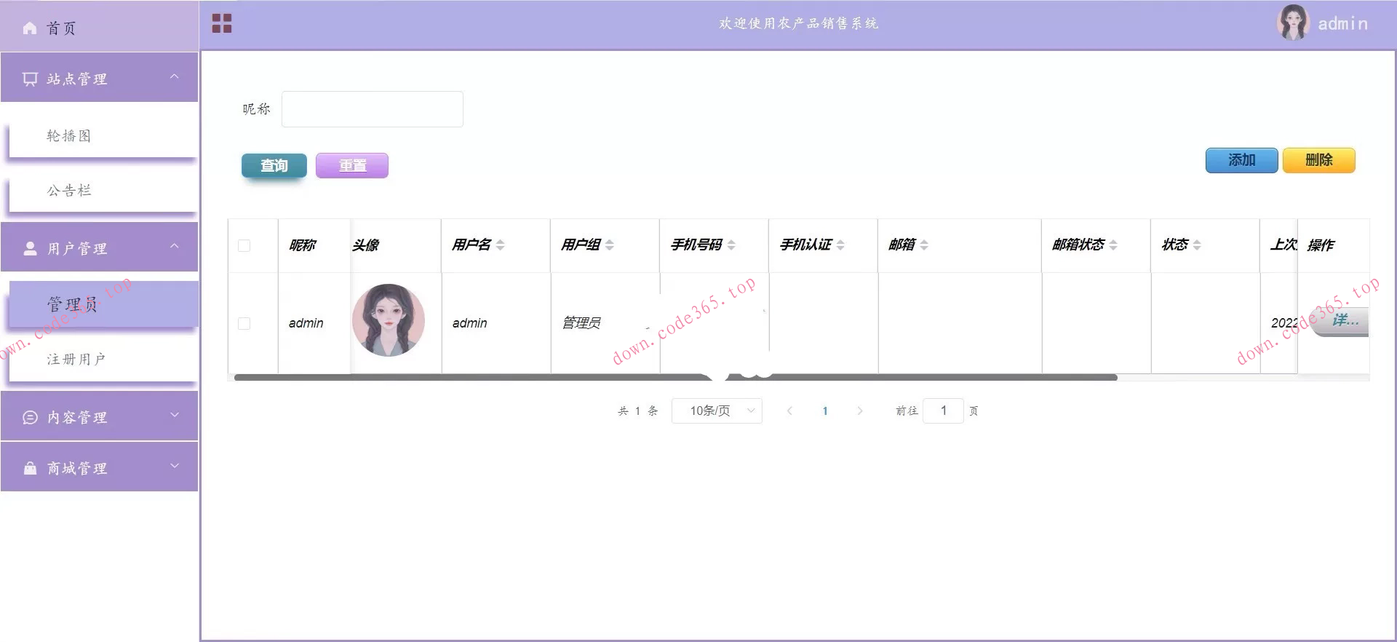1397x642 pixels.
Task: Sort table by 状态 column arrows
Action: (x=1197, y=245)
